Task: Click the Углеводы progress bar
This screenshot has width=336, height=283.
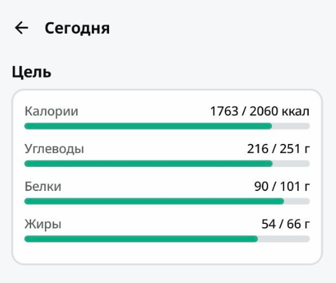Action: click(x=167, y=164)
